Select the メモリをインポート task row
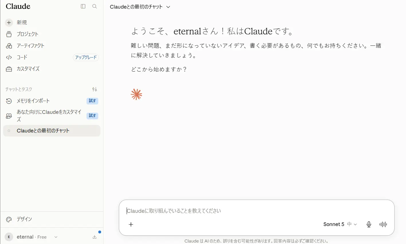 point(52,101)
